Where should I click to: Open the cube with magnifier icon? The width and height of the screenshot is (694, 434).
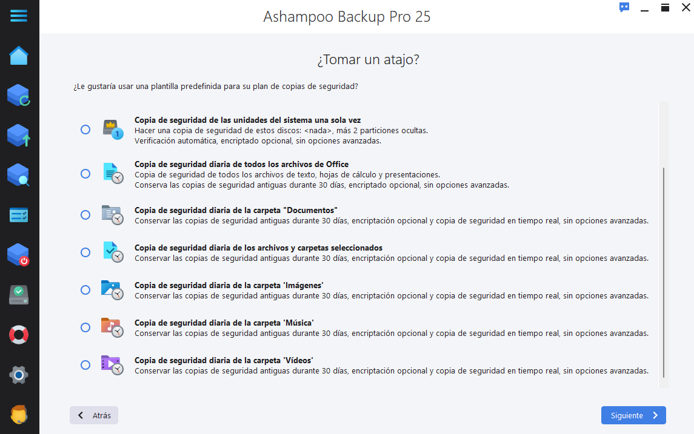[19, 175]
